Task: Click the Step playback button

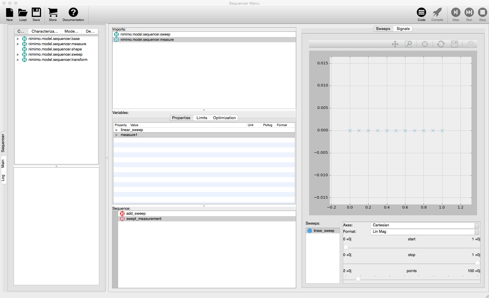Action: click(456, 12)
